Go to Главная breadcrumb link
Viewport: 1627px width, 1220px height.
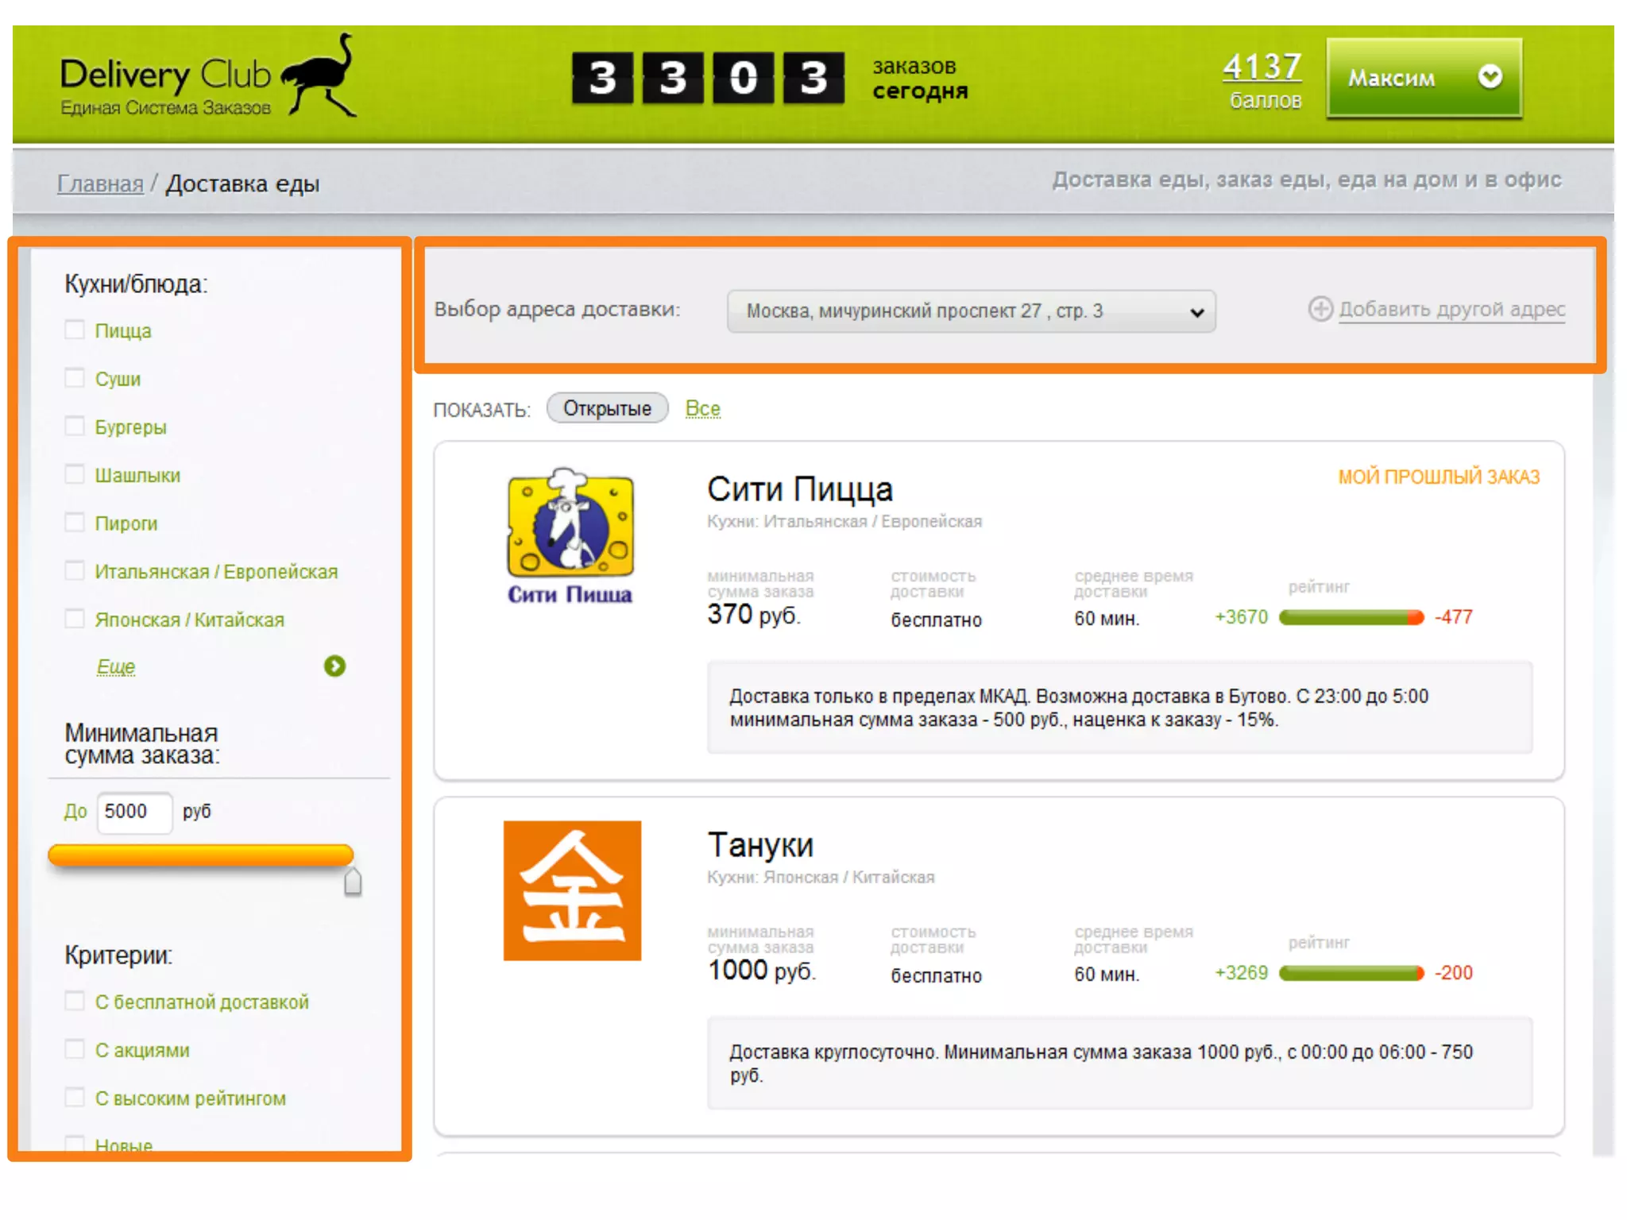point(100,183)
